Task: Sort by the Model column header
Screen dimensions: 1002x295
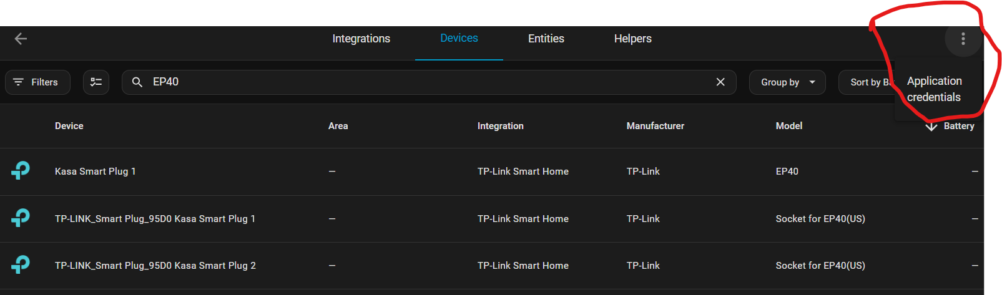Action: coord(788,126)
